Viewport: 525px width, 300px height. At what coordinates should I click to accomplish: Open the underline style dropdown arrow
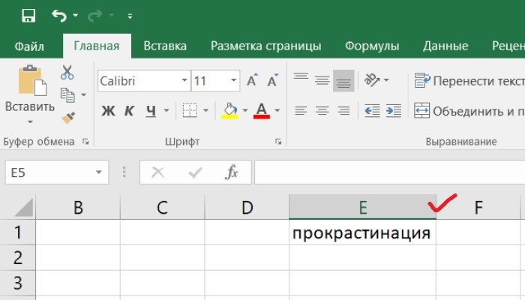click(166, 110)
